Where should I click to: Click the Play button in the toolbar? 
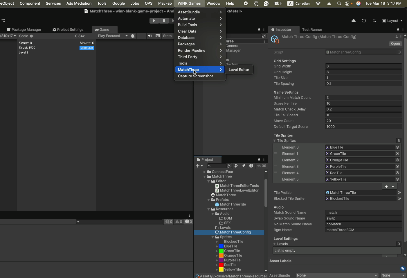(154, 21)
